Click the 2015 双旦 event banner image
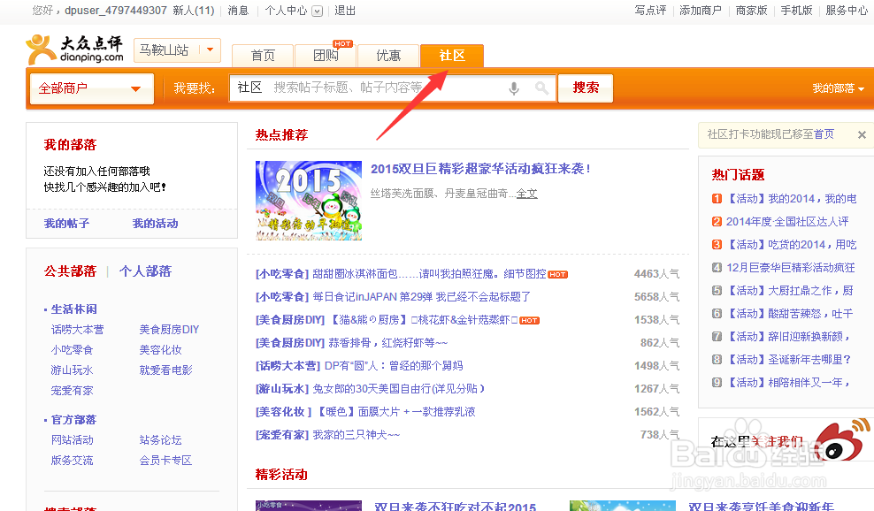 pyautogui.click(x=308, y=200)
